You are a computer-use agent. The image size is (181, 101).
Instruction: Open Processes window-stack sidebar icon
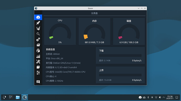[x=38, y=45]
